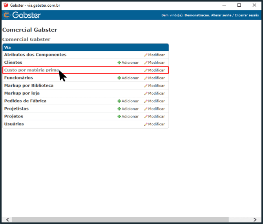Click the horizontal scrollbar track
This screenshot has width=263, height=224.
[x=243, y=220]
